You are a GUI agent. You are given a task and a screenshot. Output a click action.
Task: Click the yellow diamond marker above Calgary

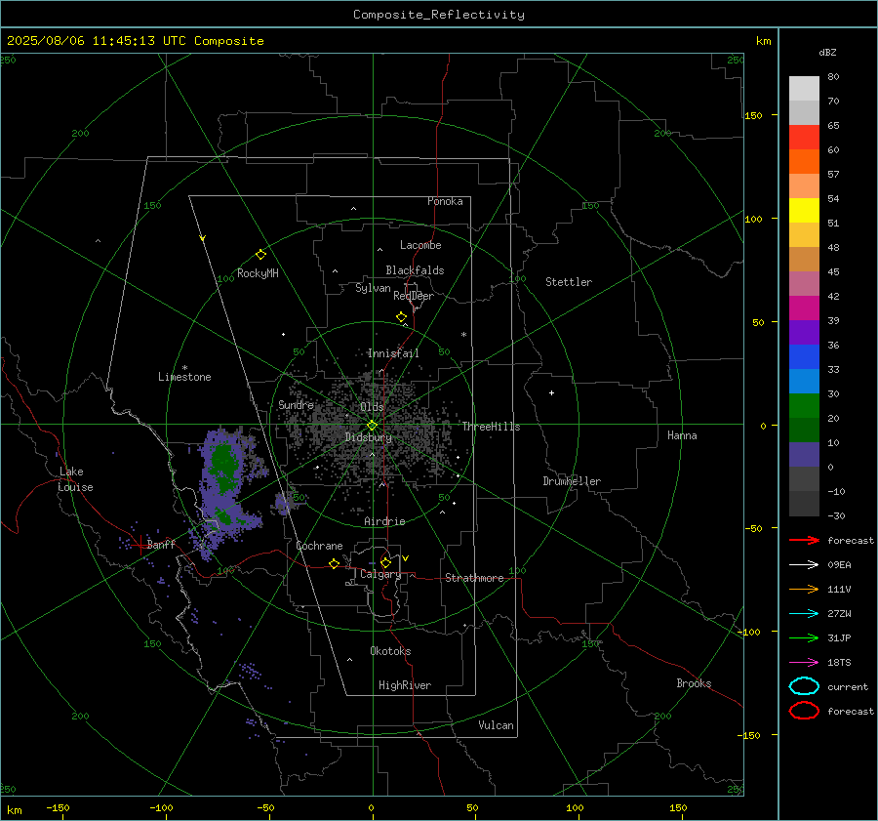point(385,562)
